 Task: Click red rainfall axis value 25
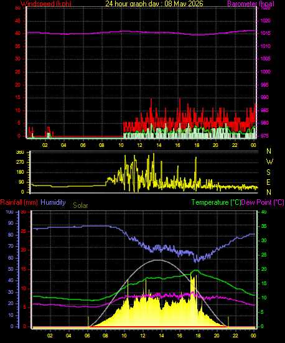[x=24, y=231]
